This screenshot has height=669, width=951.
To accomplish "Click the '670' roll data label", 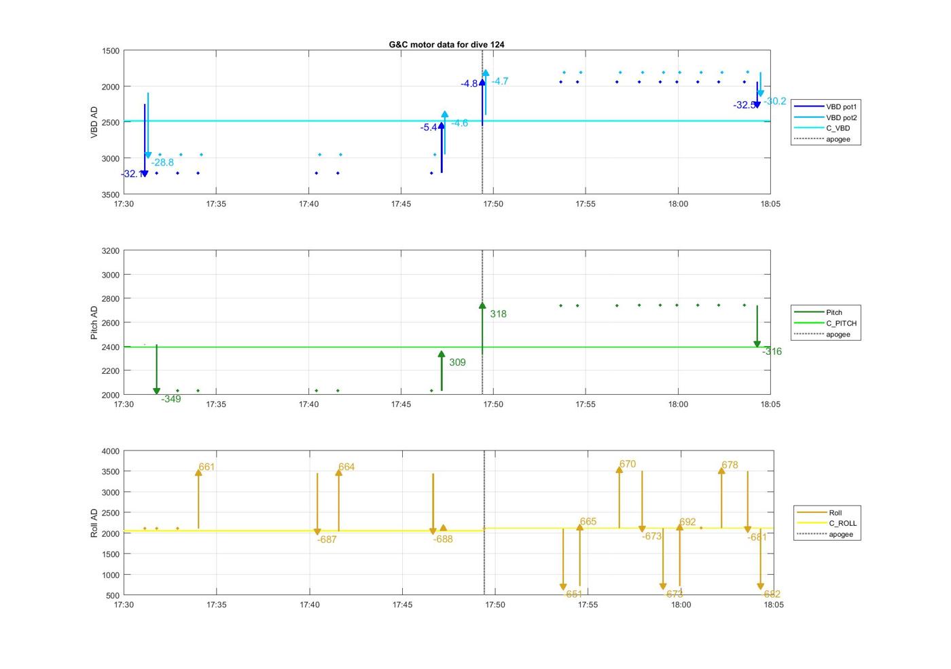I will click(x=628, y=464).
